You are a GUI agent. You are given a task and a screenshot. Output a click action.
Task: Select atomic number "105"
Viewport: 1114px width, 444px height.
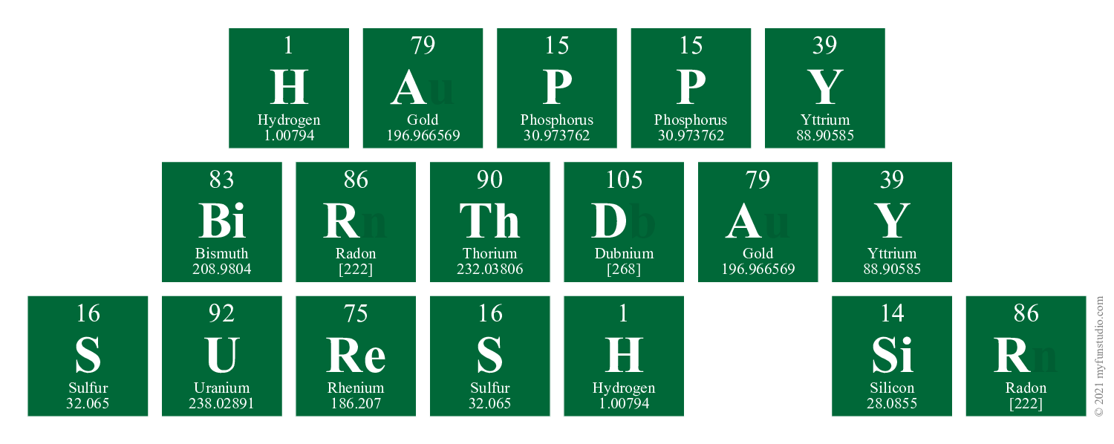(624, 180)
